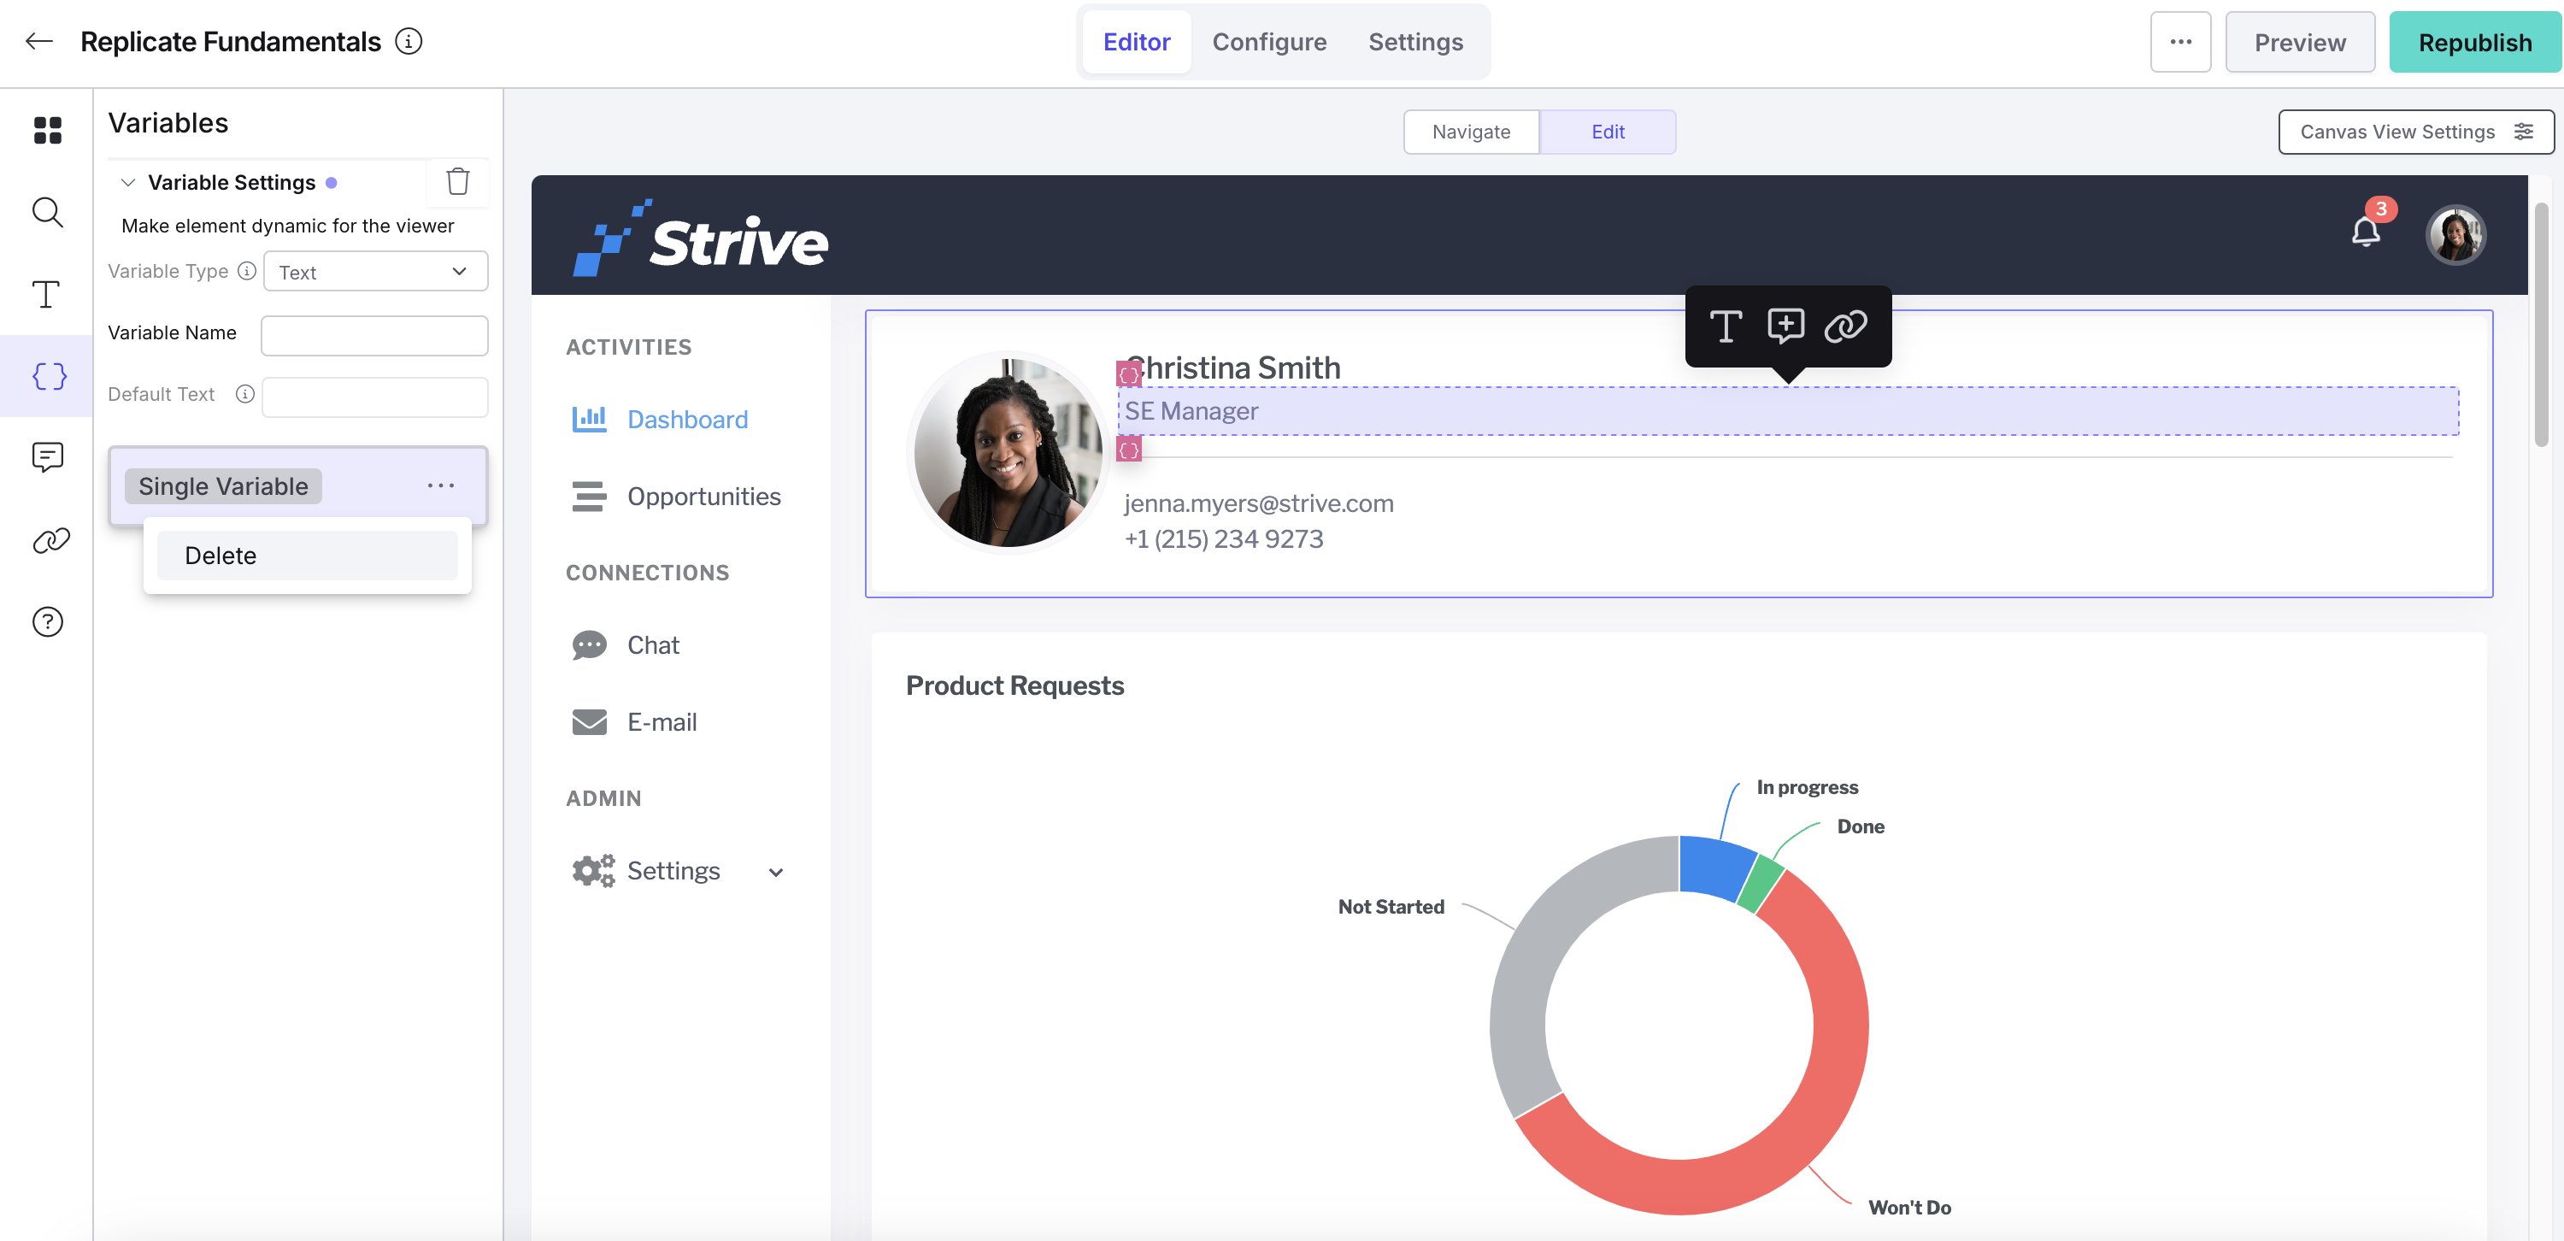Click the Won't Do chart label
The image size is (2564, 1241).
(1909, 1207)
